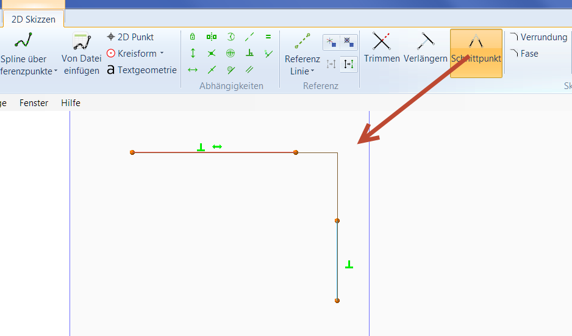Apply the point-on-line constraint icon
The width and height of the screenshot is (572, 336).
click(x=268, y=54)
